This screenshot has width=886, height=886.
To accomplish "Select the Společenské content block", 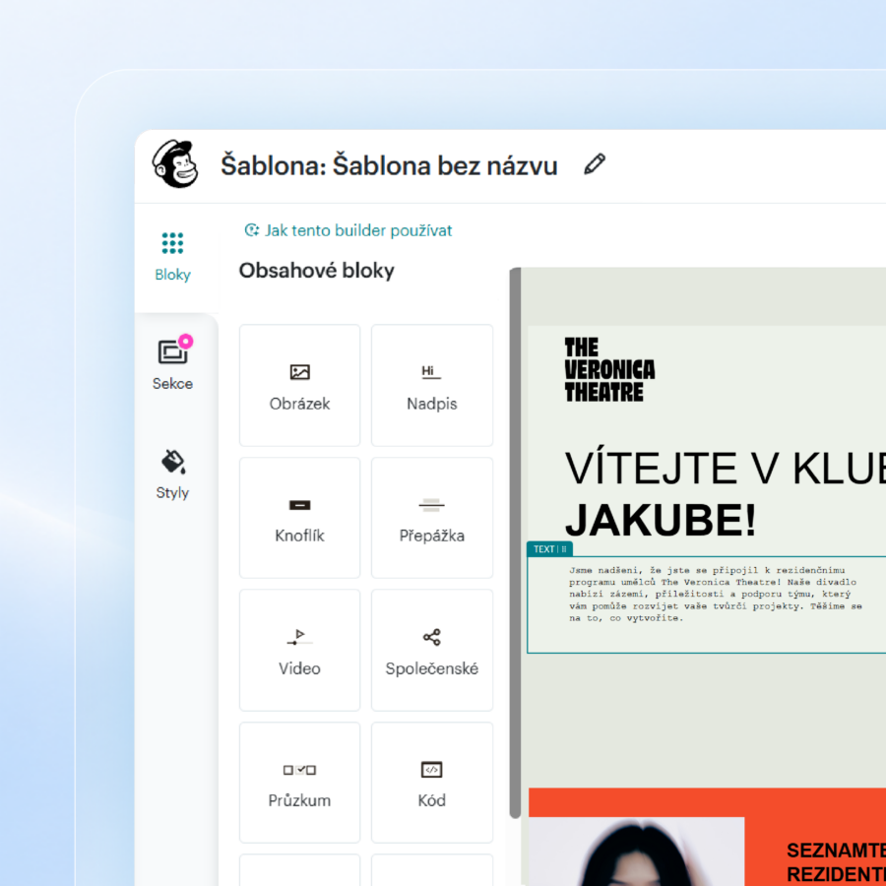I will (432, 650).
